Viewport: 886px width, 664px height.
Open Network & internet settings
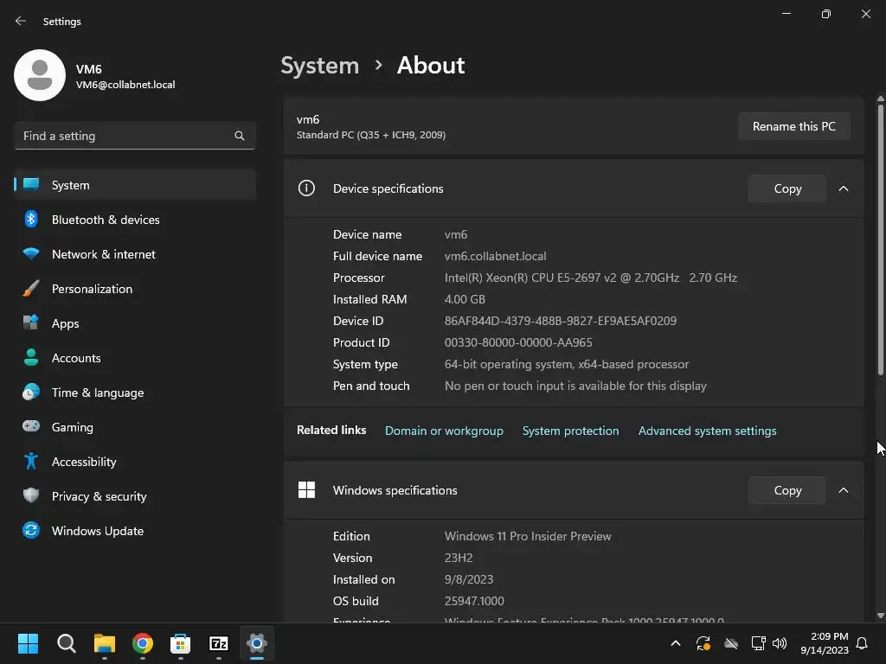coord(135,254)
